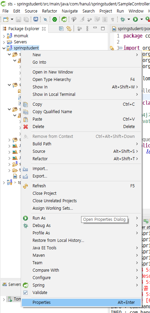Click the Boot Dashboard green power icon
The image size is (150, 313).
(55, 19)
